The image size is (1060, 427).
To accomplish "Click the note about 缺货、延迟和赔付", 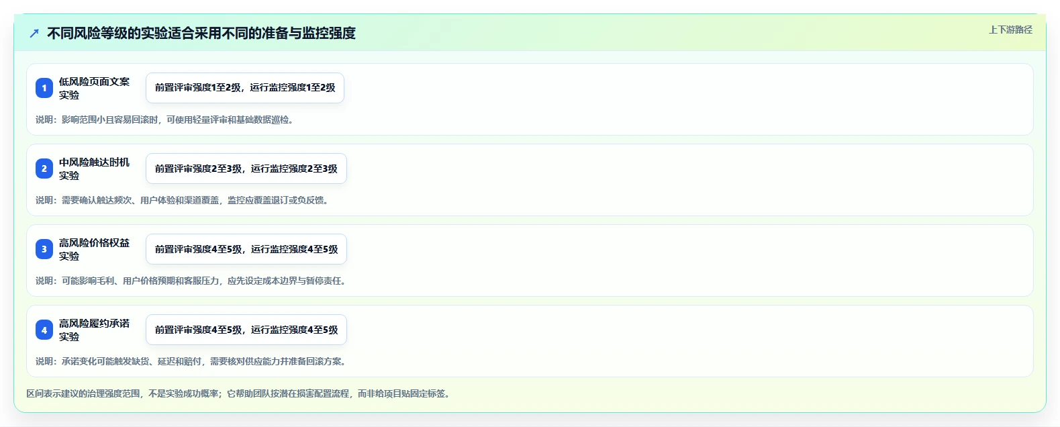I will pyautogui.click(x=192, y=361).
